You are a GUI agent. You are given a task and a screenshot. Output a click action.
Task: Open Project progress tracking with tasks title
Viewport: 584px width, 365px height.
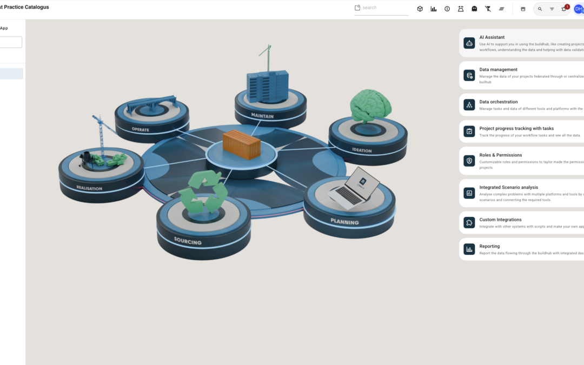(x=516, y=129)
